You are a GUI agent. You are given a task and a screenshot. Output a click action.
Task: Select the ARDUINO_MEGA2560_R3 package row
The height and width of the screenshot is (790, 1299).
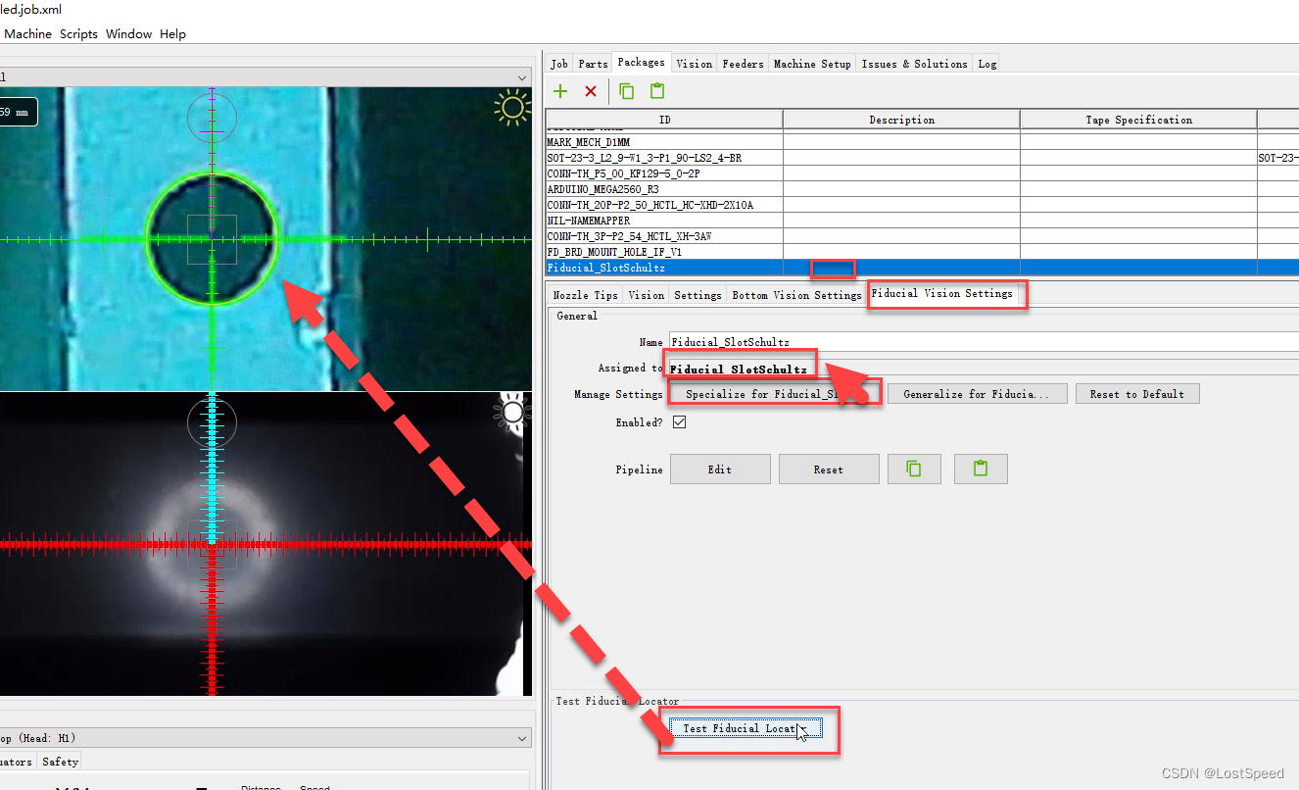[922, 189]
